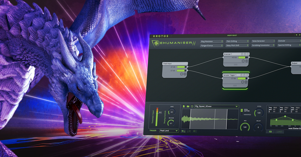
Task: Click the Sample Trigger 1 node grip handle
Action: 236,85
